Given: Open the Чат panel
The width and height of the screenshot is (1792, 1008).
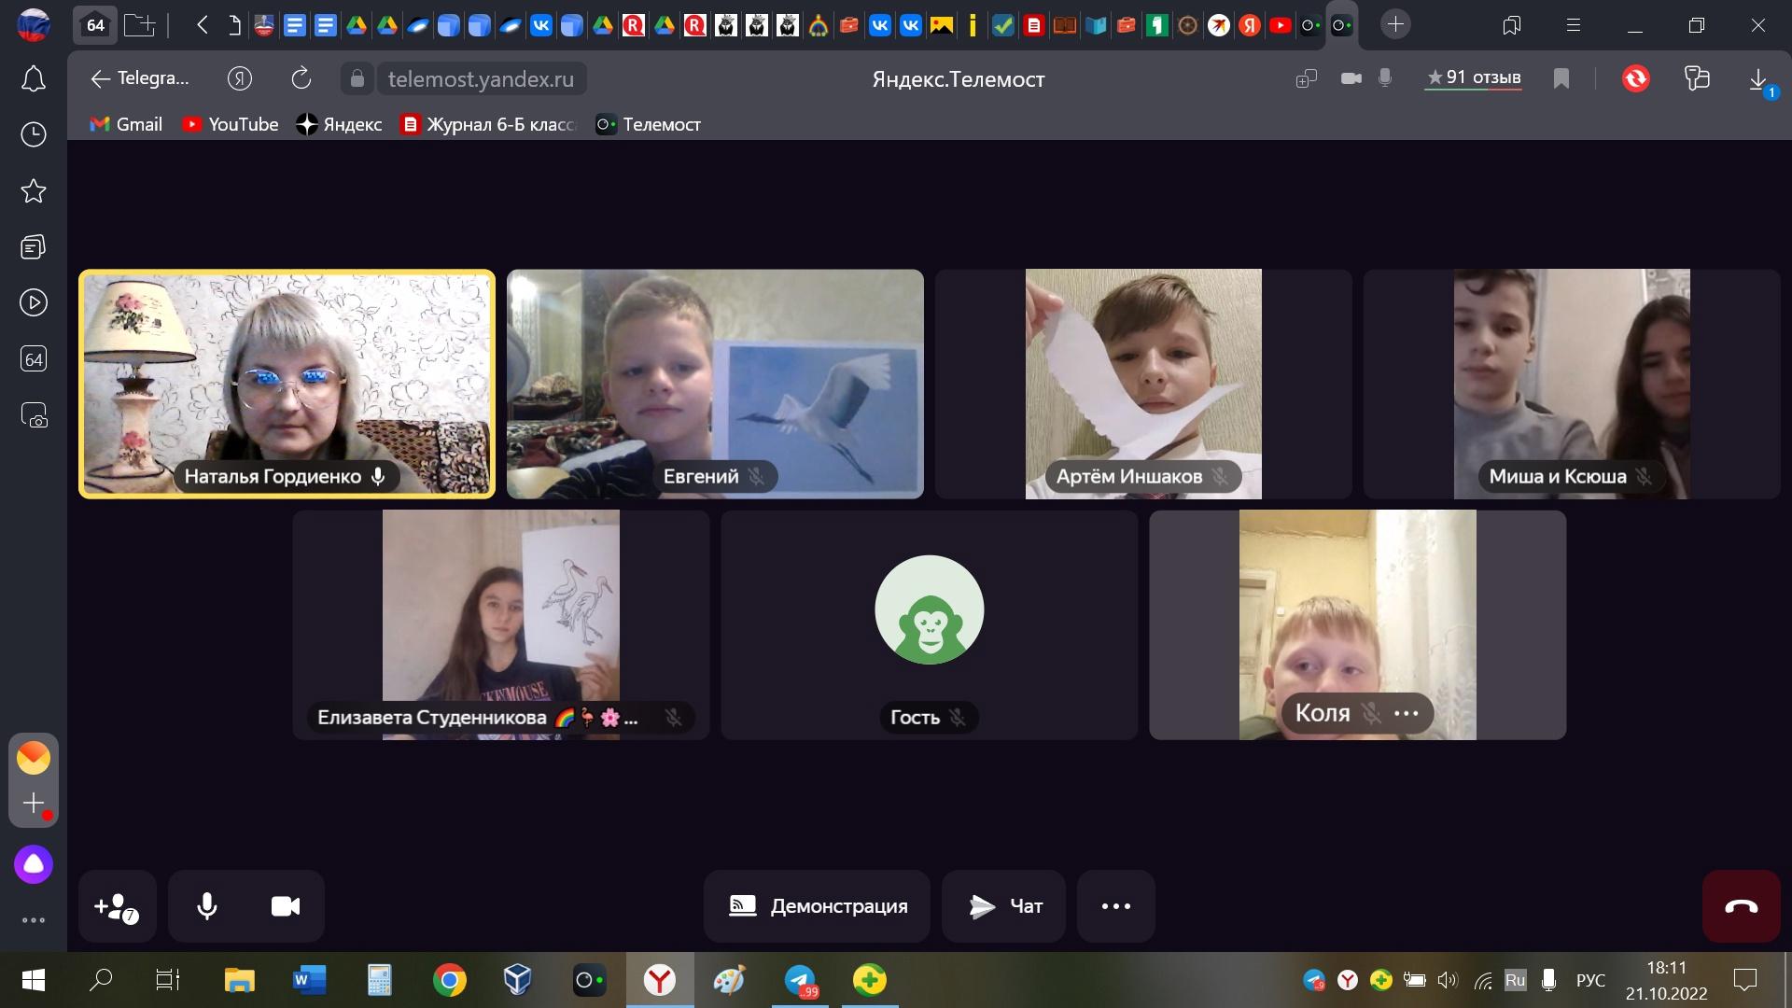Looking at the screenshot, I should pos(1004,906).
